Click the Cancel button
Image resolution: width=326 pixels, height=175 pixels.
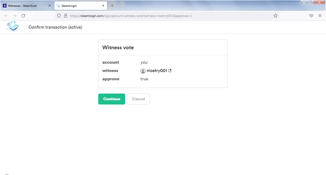tap(138, 99)
